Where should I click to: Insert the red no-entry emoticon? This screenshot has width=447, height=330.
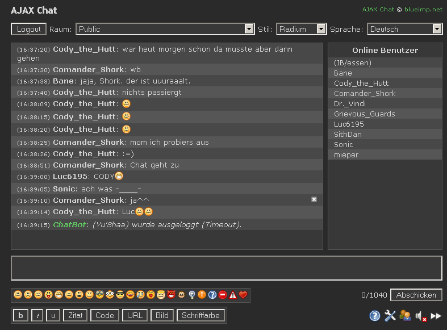(223, 295)
